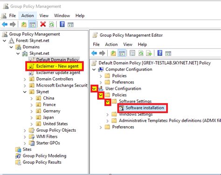Click the Skynet.net domain icon
The image size is (221, 175).
(x=25, y=54)
